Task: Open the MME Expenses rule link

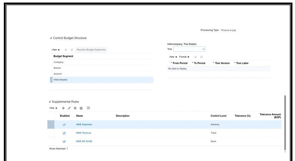Action: pos(84,125)
